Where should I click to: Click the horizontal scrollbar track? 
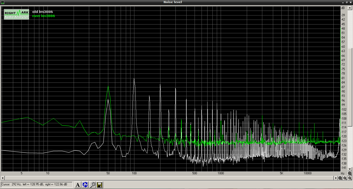pyautogui.click(x=169, y=178)
